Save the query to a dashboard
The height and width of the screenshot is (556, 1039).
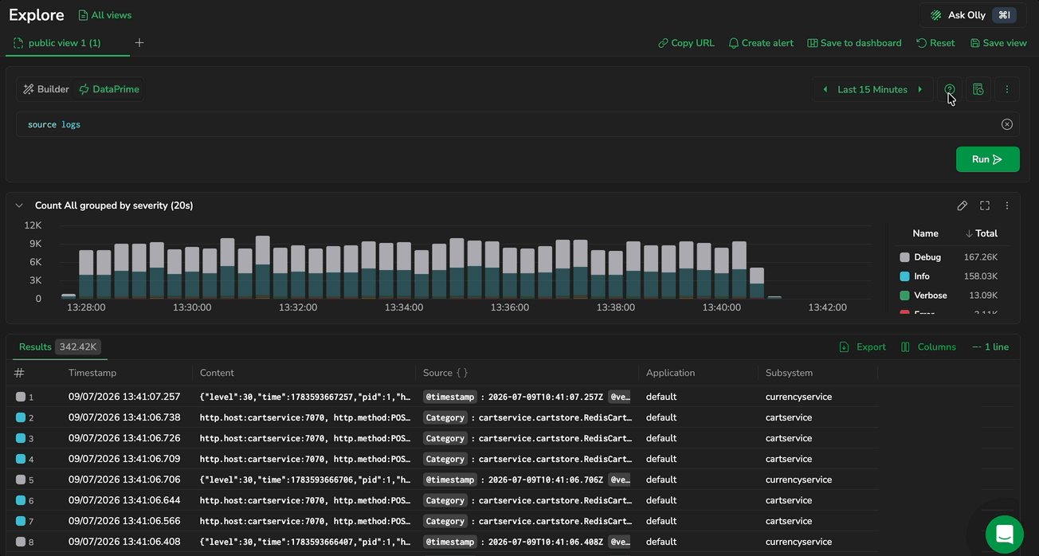point(854,43)
